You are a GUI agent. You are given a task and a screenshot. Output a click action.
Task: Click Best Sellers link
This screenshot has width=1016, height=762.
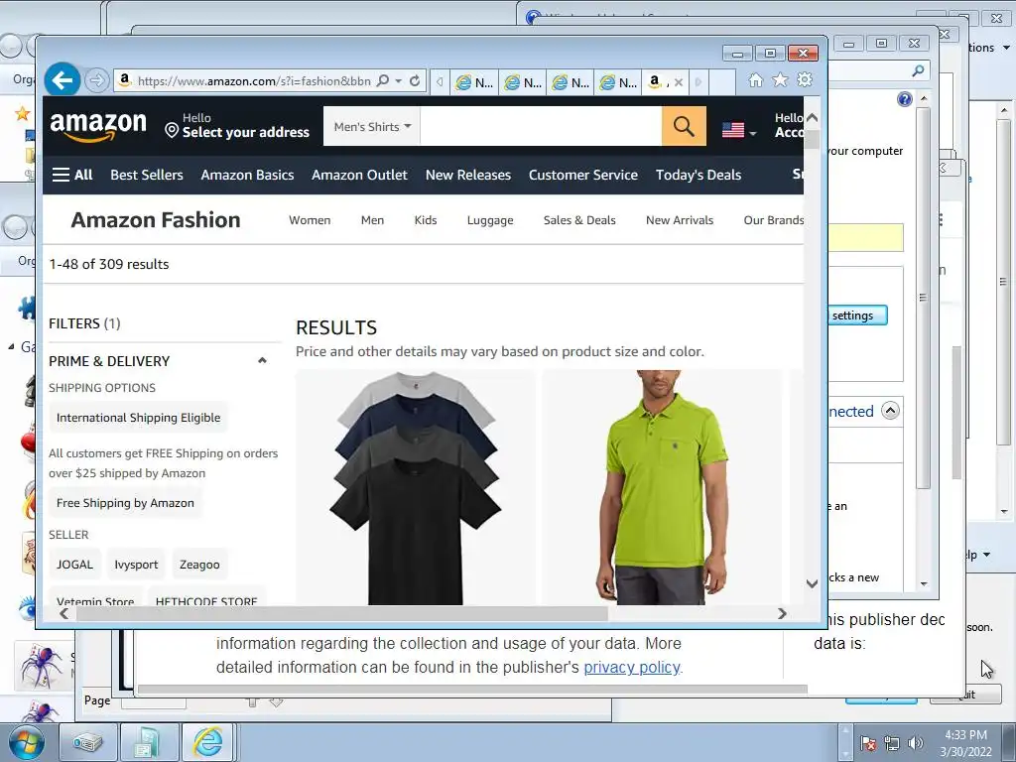147,175
